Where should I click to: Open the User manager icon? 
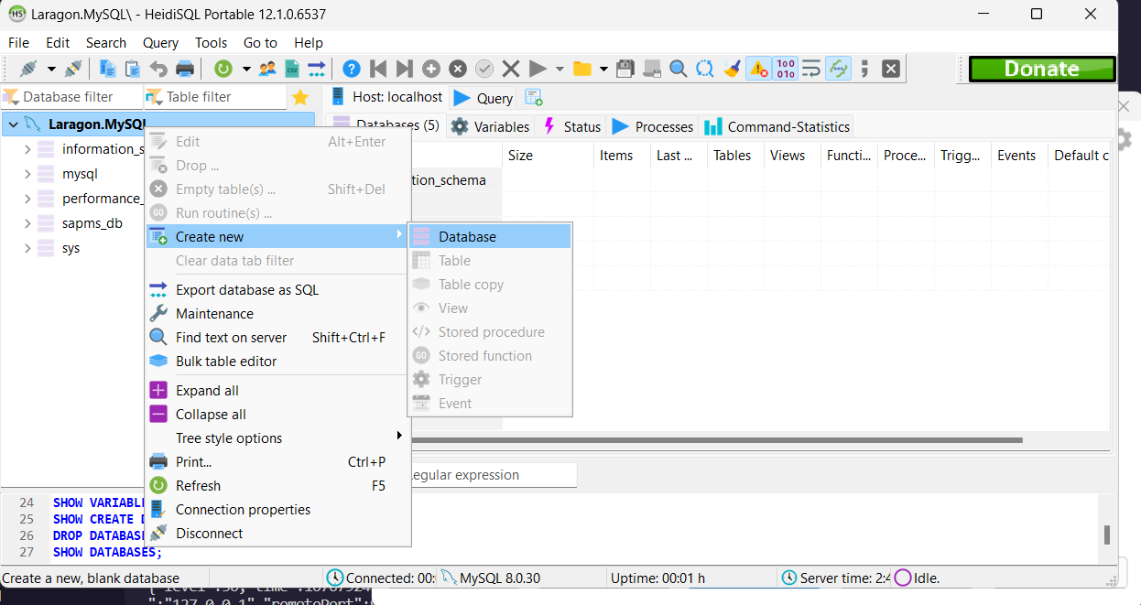pyautogui.click(x=267, y=69)
